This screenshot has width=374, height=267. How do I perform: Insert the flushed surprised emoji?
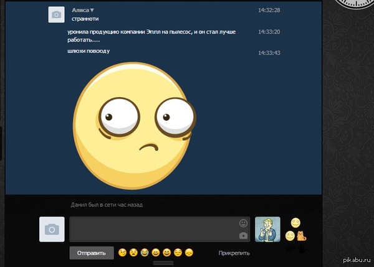(133, 253)
